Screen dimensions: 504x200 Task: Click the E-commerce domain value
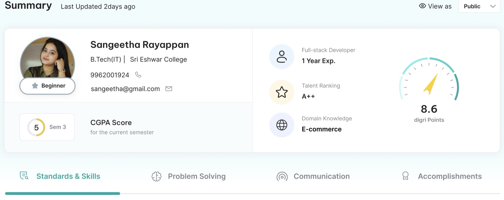tap(322, 129)
